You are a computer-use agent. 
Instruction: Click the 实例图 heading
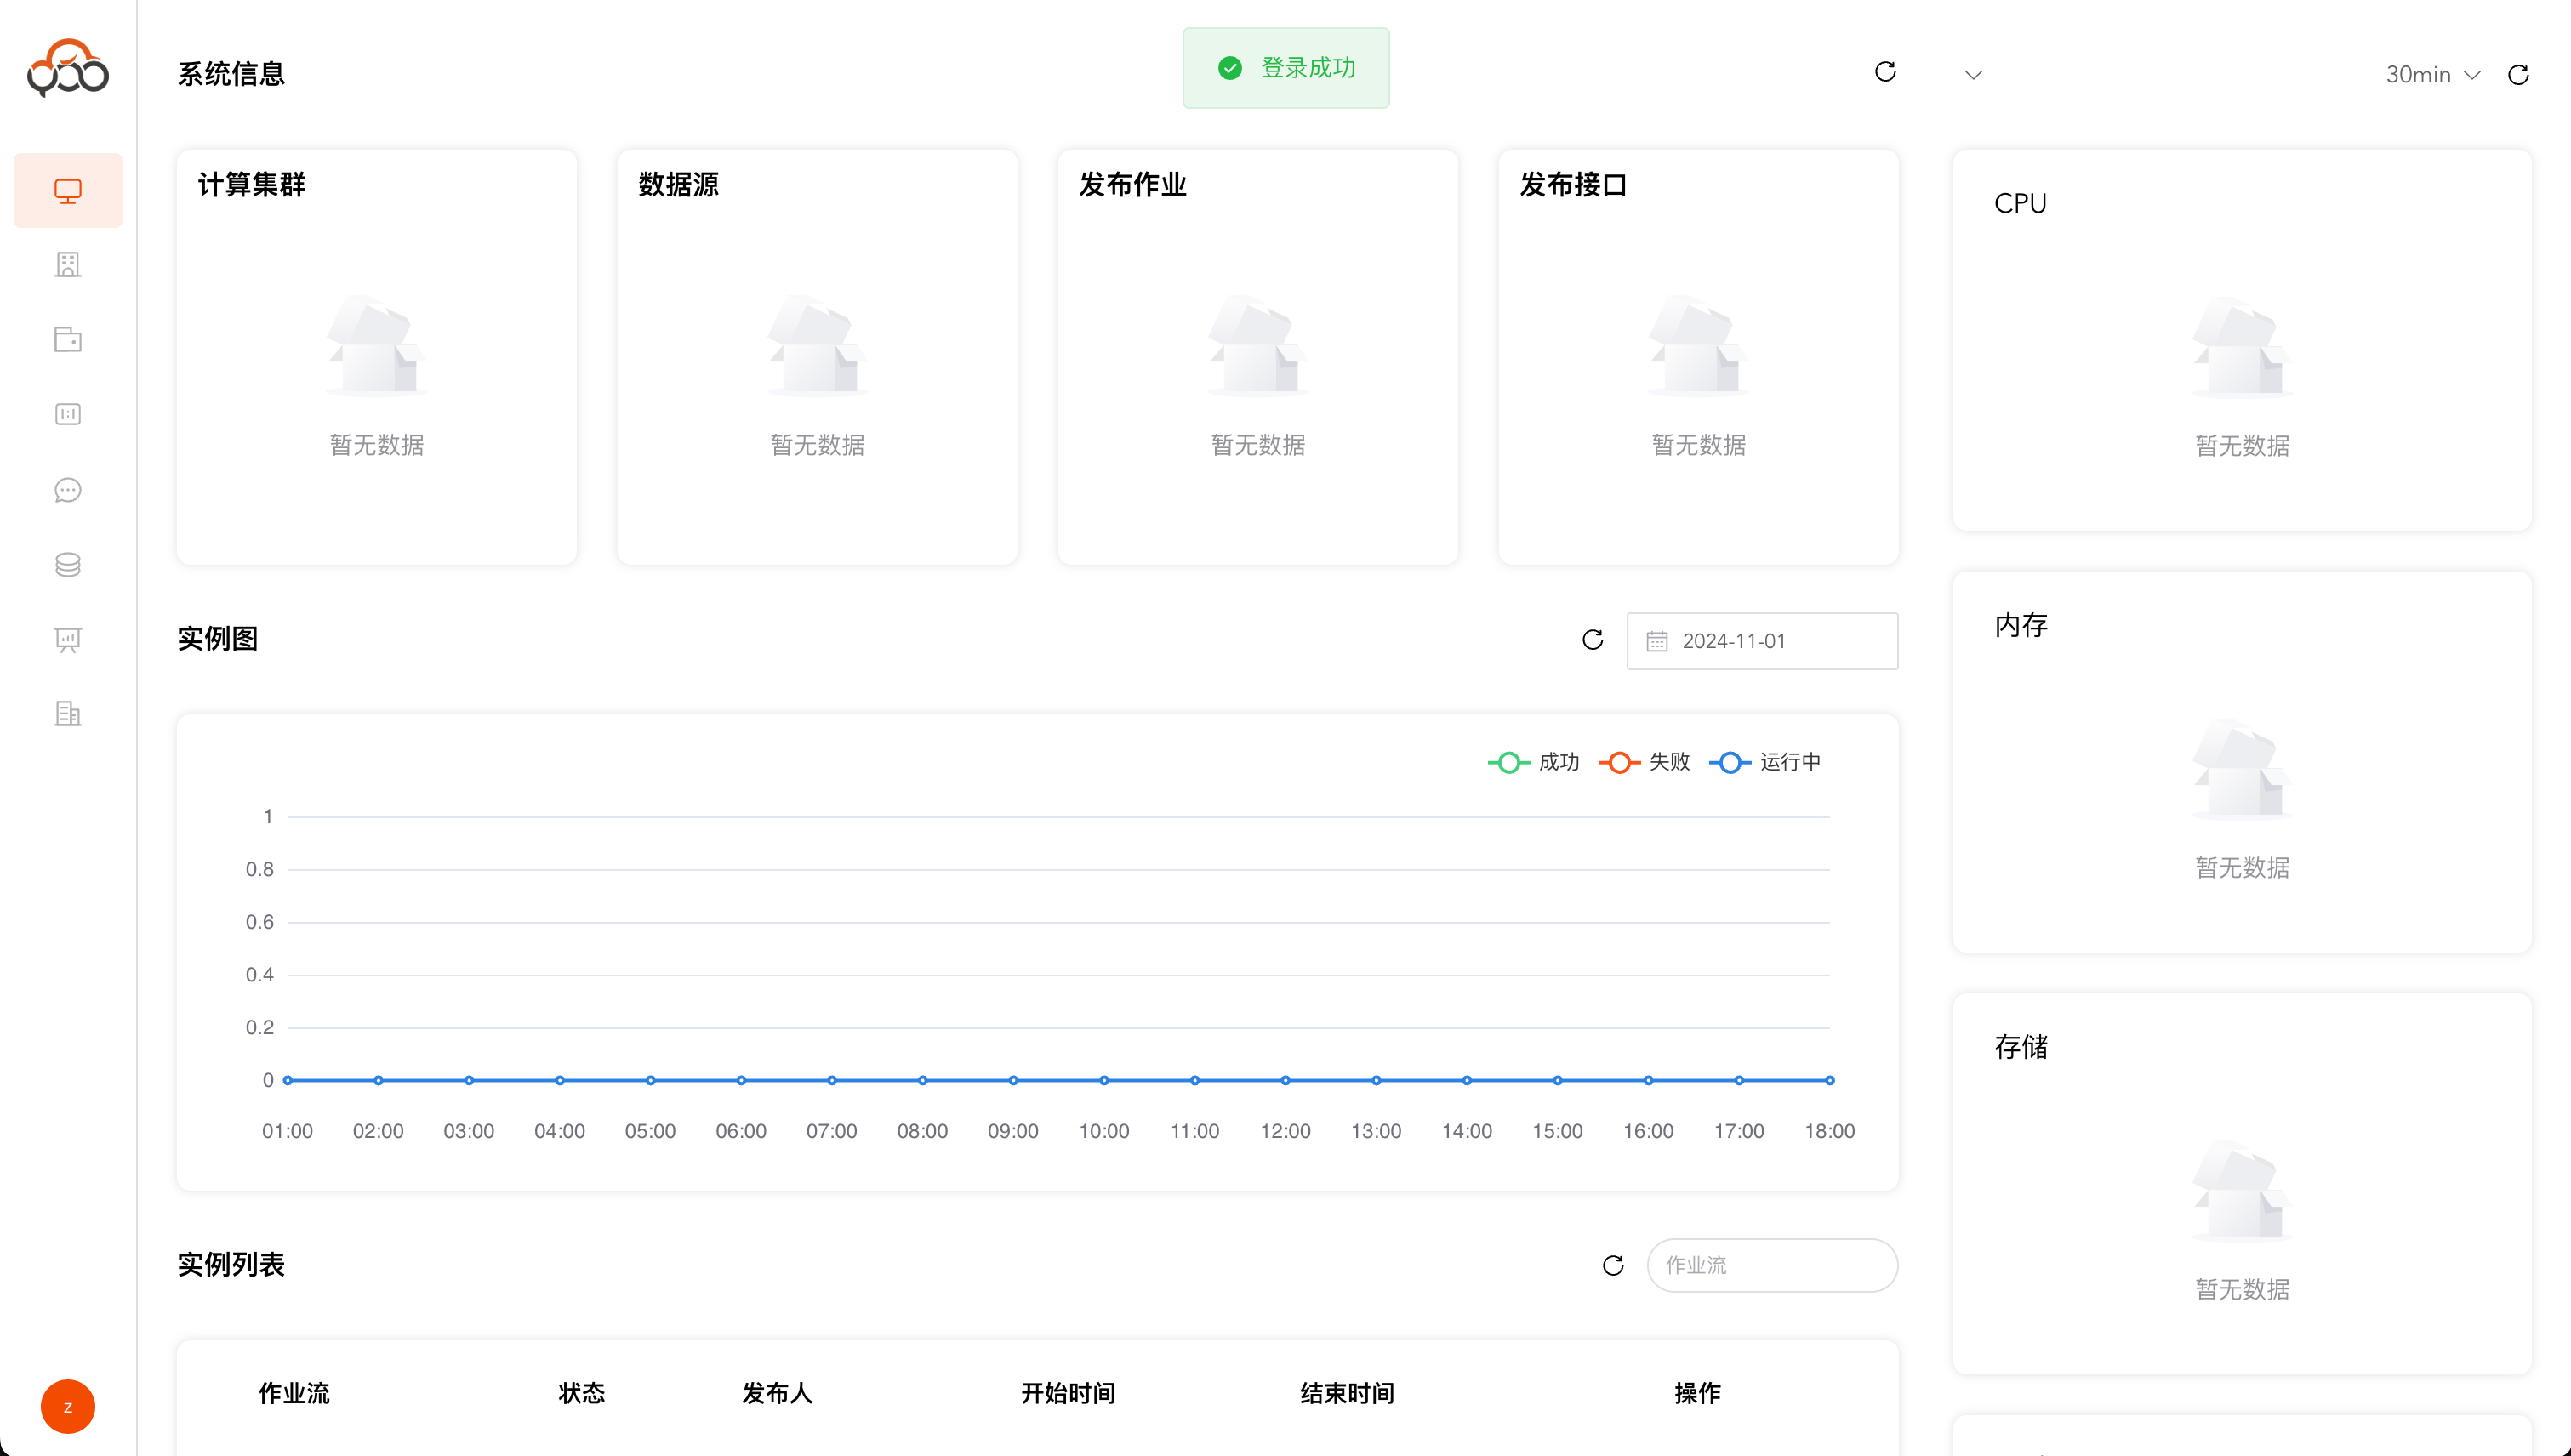pyautogui.click(x=217, y=639)
